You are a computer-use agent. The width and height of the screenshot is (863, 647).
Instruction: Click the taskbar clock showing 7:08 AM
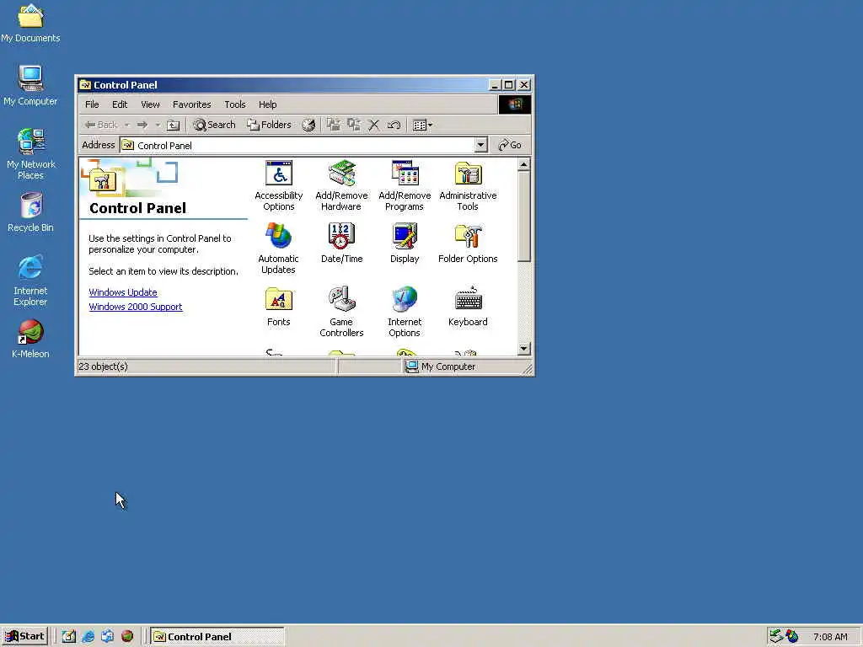830,637
